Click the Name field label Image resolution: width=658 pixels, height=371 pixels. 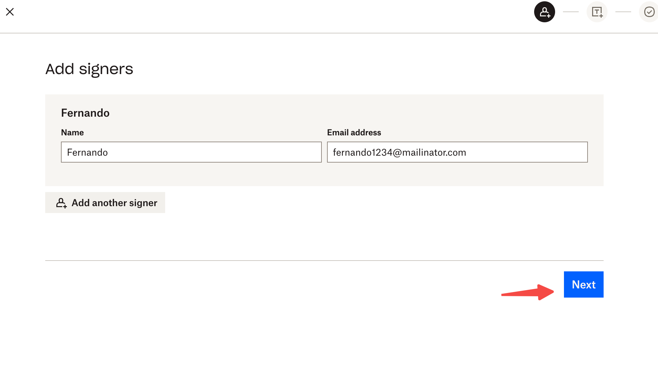[x=72, y=132]
